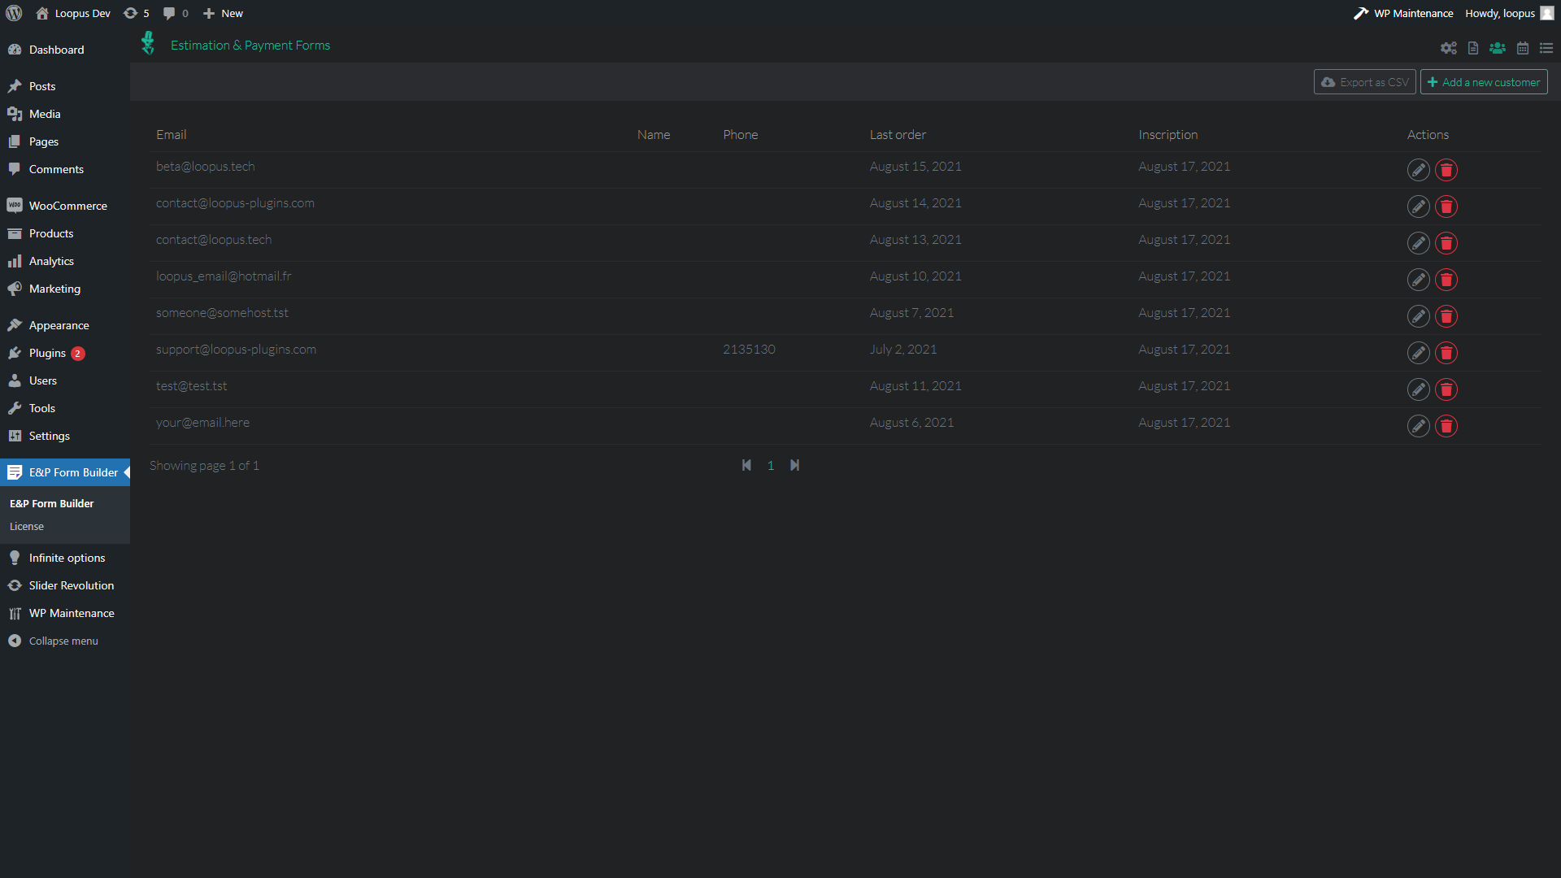Delete customer contact@loopus-plugins.com
The width and height of the screenshot is (1561, 878).
tap(1446, 206)
